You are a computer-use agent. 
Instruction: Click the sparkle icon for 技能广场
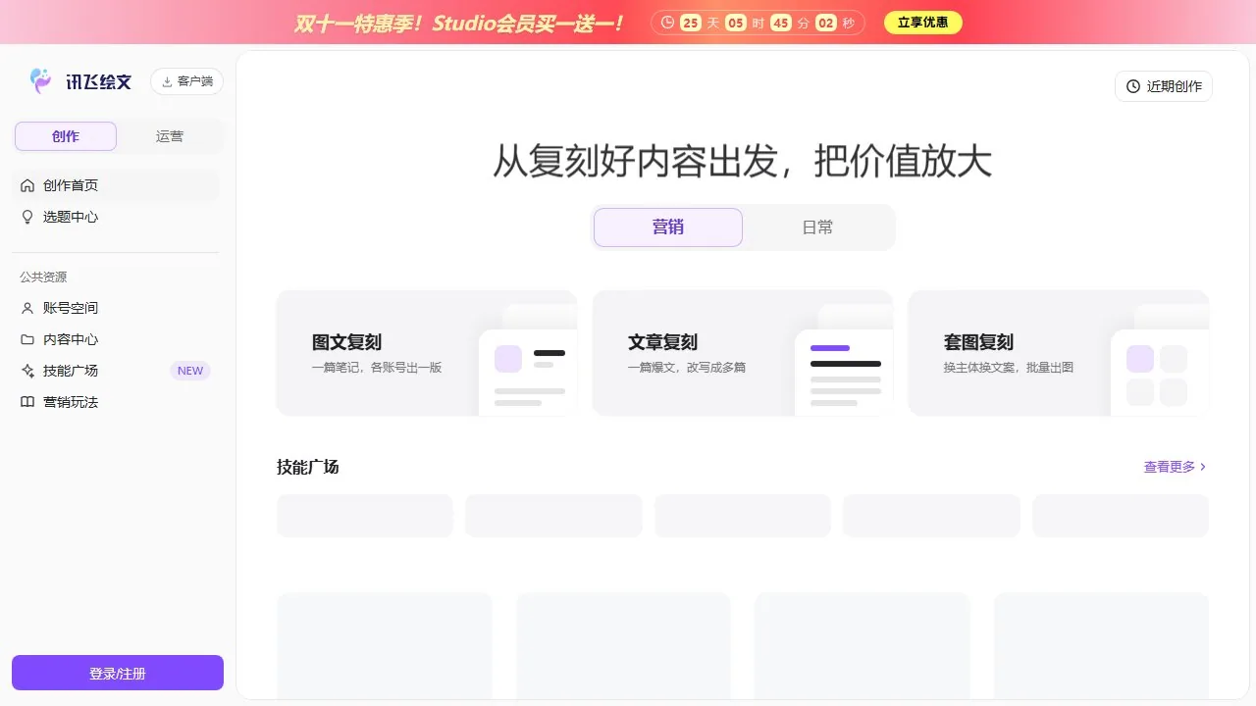coord(27,371)
